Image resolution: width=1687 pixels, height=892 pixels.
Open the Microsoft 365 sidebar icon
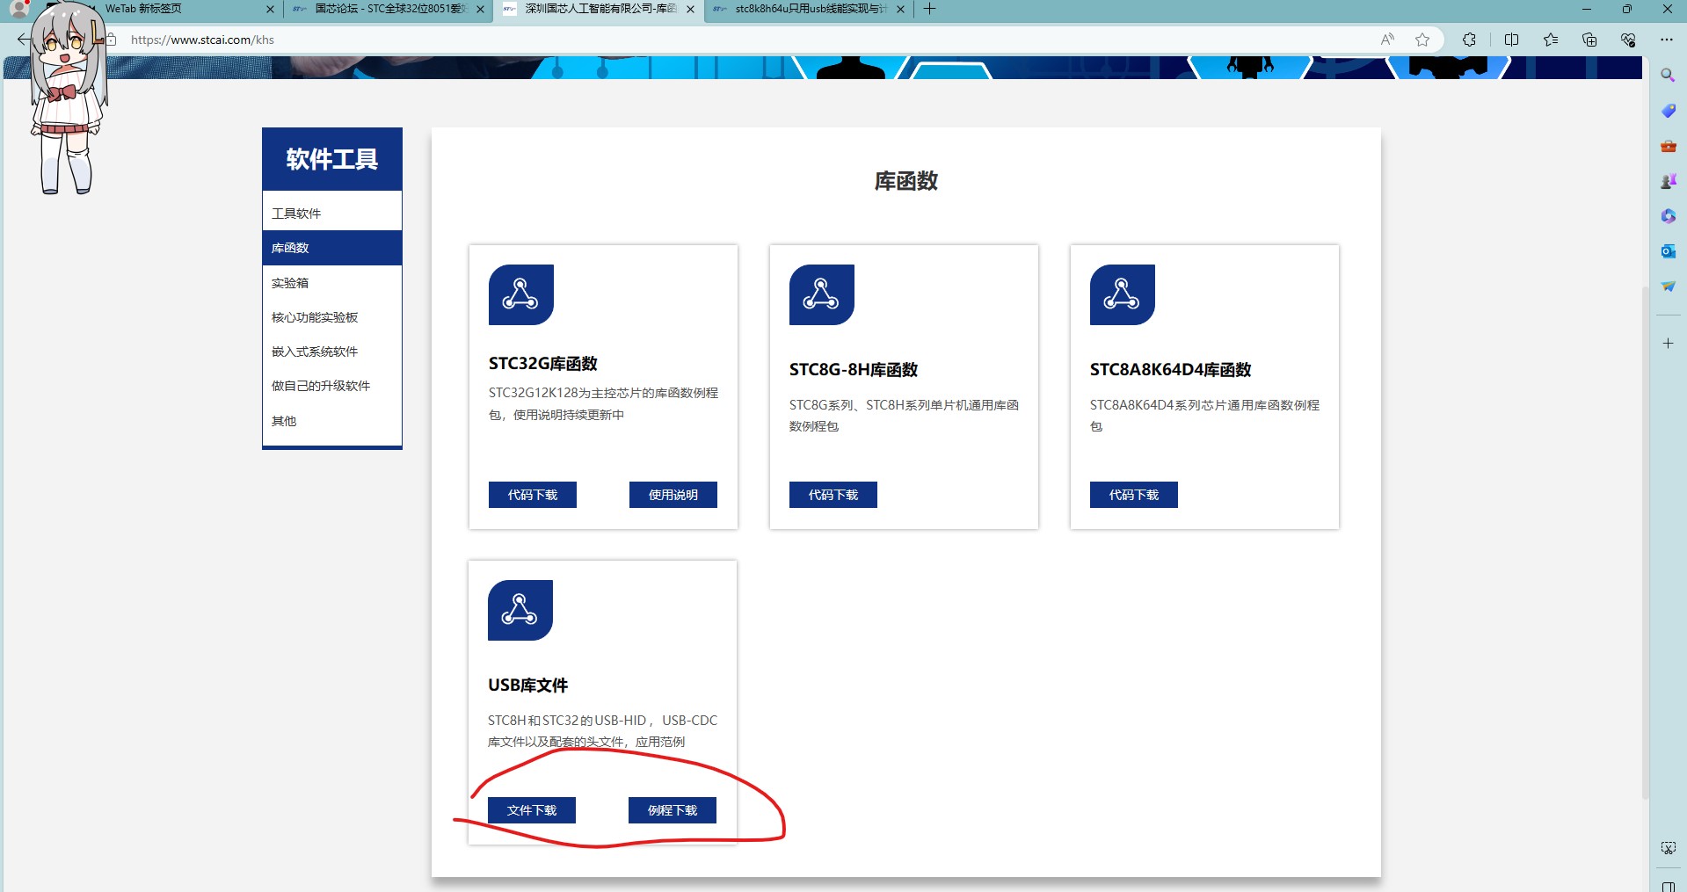pyautogui.click(x=1668, y=216)
